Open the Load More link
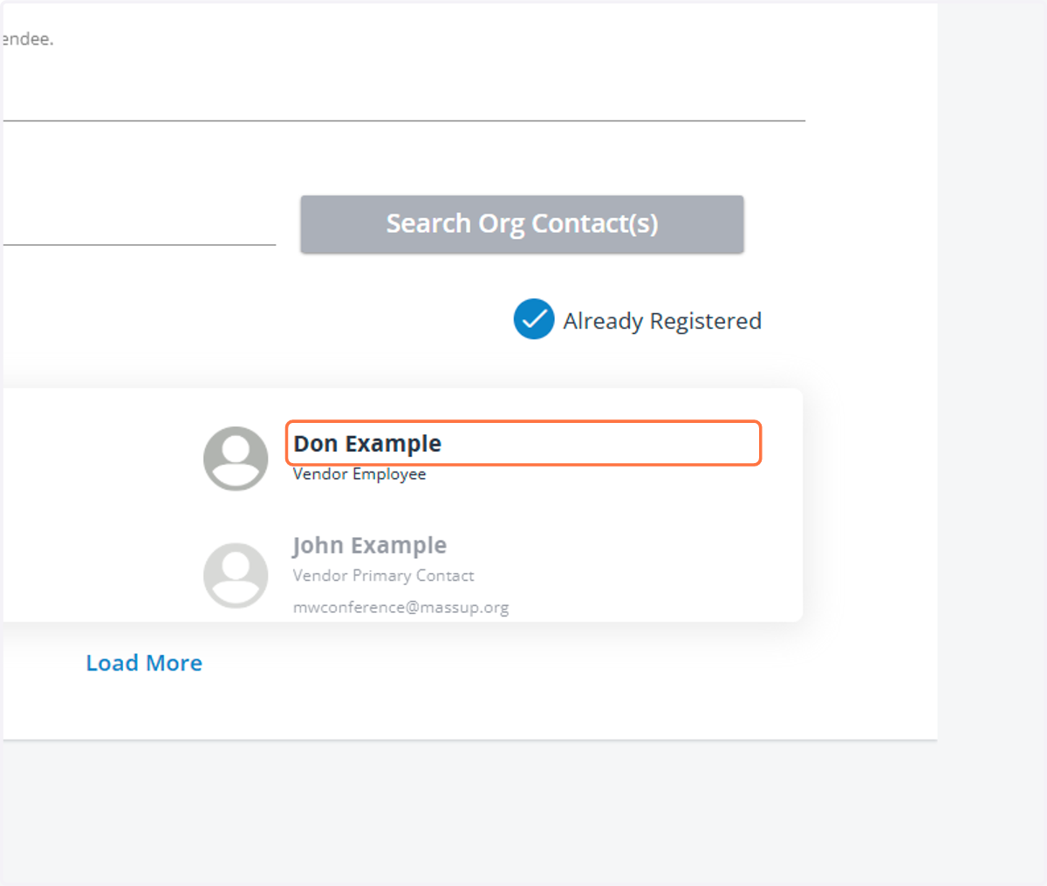This screenshot has width=1047, height=886. point(144,663)
